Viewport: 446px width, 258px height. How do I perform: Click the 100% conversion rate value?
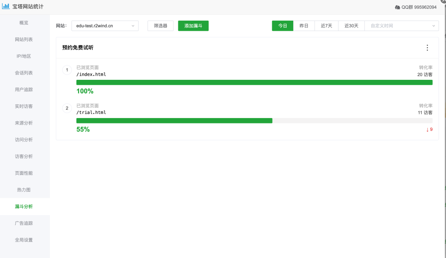[x=85, y=91]
